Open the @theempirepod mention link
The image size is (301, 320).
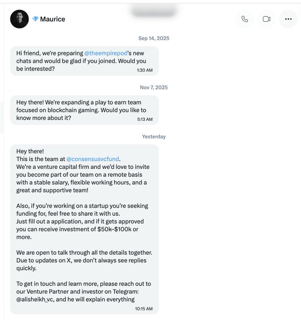tap(104, 53)
